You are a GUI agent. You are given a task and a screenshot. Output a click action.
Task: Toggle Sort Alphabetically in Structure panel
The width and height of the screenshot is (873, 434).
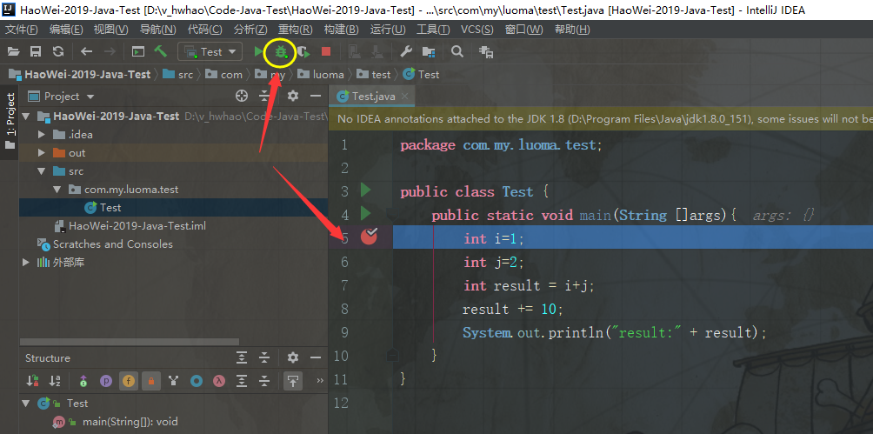pos(55,381)
